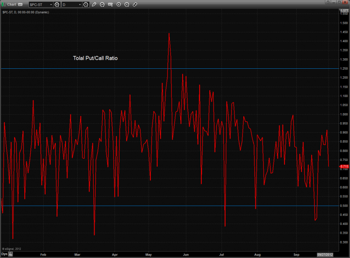Click the gear icon next to the symbol box
350x258 pixels.
[57, 4]
